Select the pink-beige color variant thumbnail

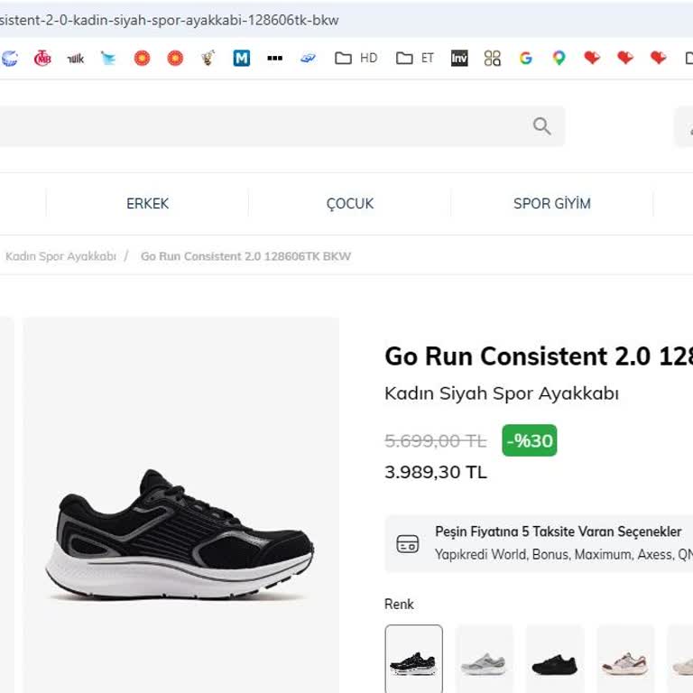(x=625, y=659)
